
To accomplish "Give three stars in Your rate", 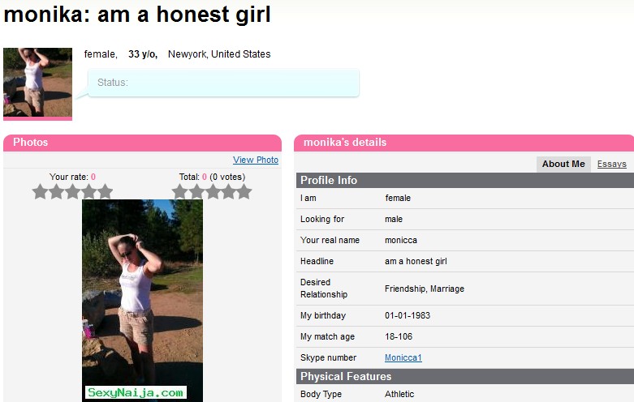I will click(72, 192).
